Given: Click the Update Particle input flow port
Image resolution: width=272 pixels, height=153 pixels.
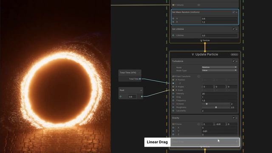Looking at the screenshot, I should 205,51.
